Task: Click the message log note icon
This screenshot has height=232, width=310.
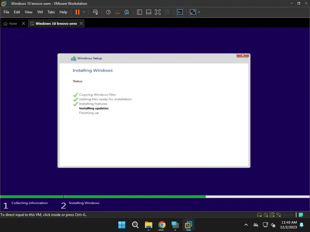Action: pos(301,215)
